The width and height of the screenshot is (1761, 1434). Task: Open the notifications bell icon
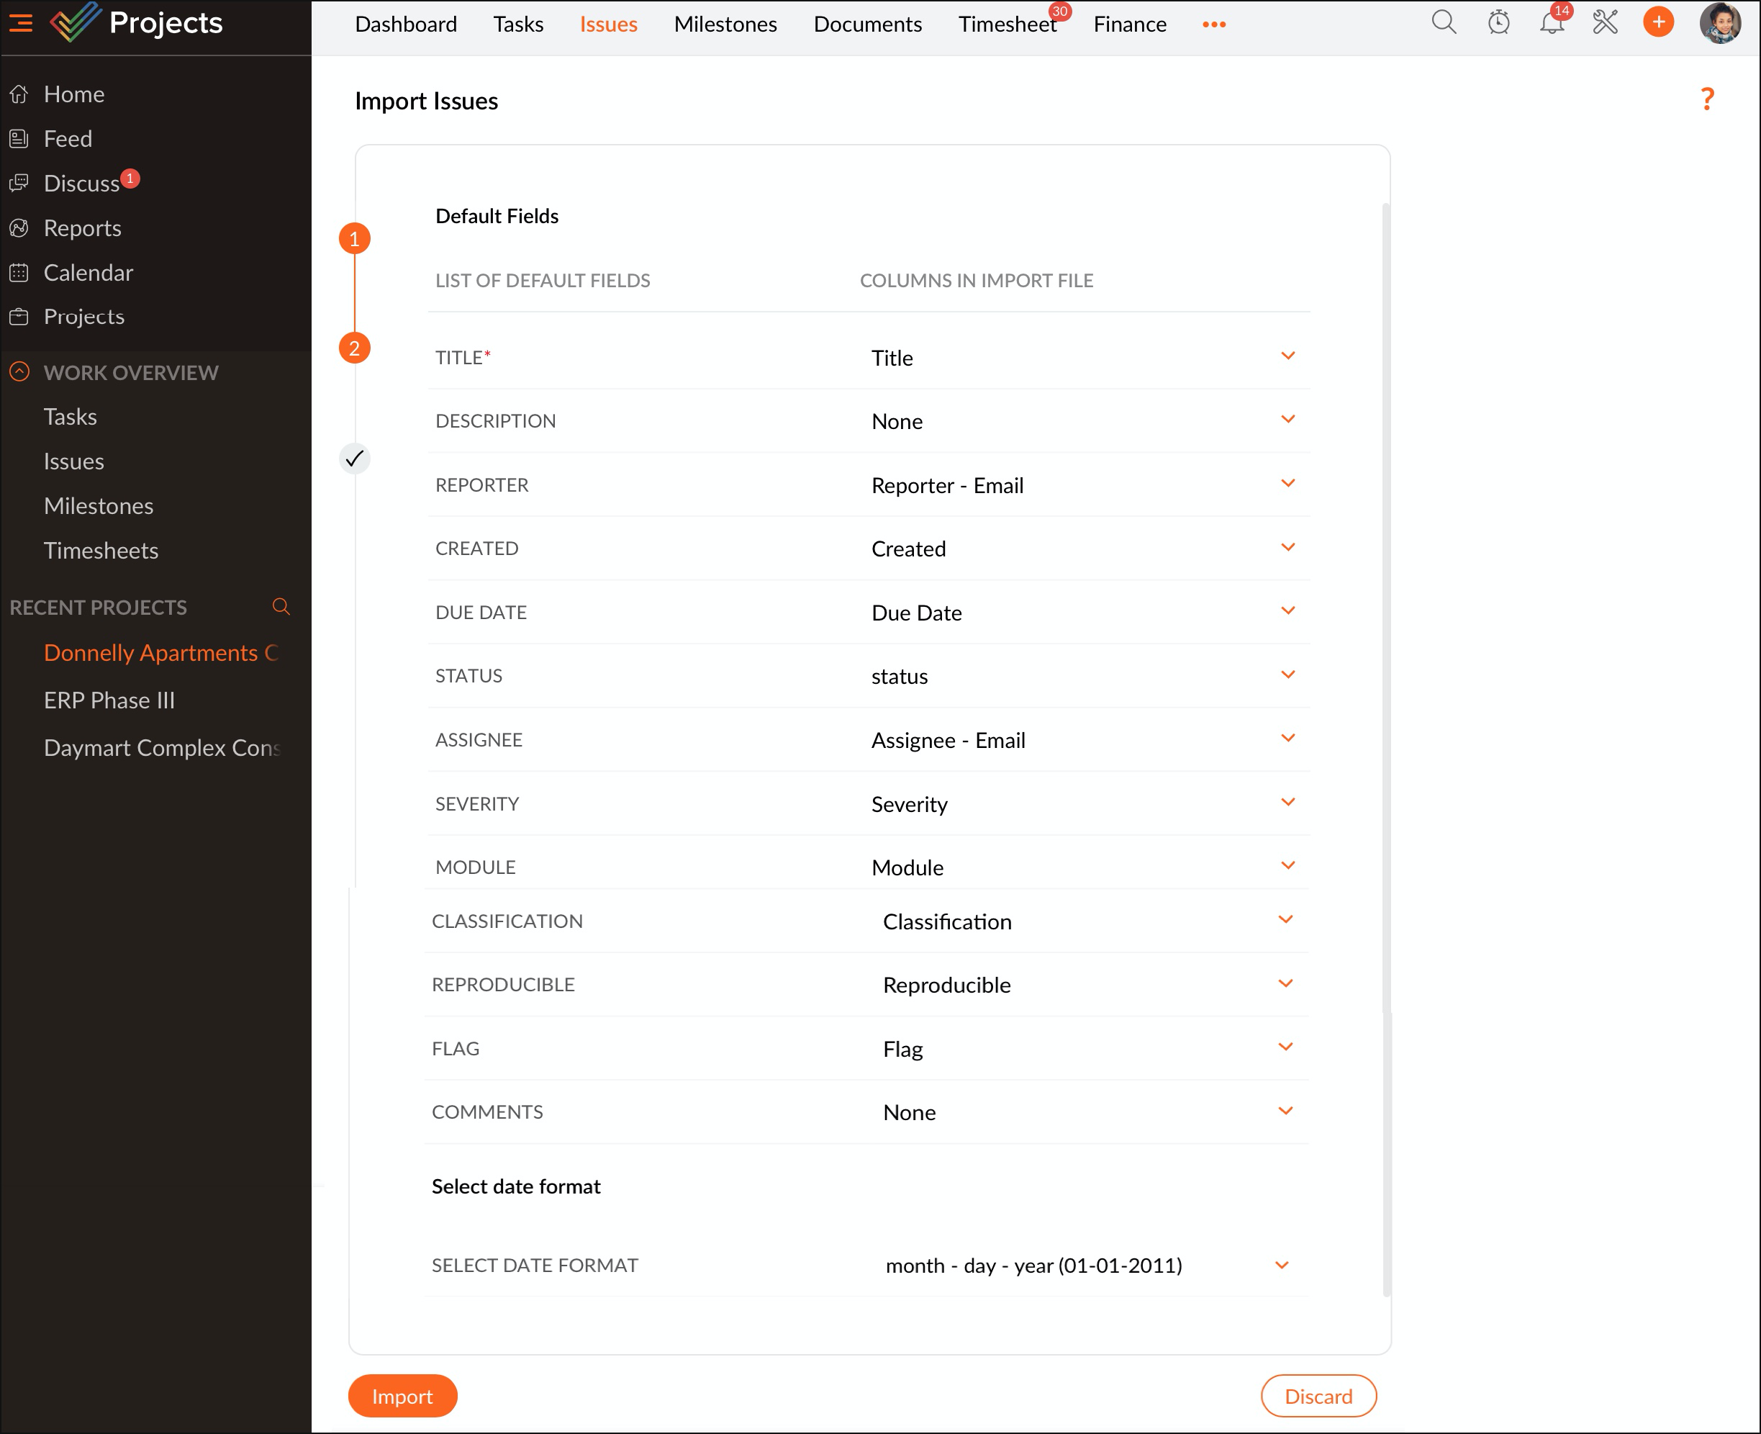point(1552,22)
